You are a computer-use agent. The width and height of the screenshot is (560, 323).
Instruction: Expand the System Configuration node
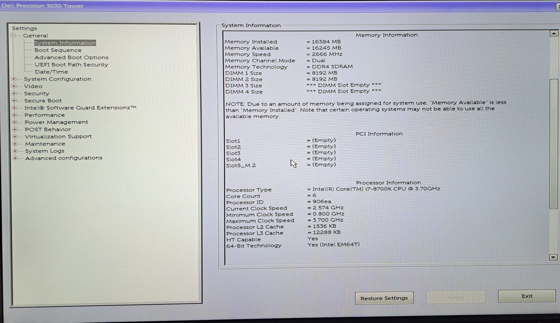coord(14,79)
